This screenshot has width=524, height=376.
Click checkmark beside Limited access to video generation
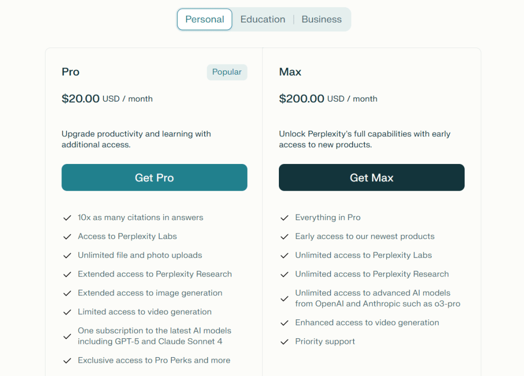(x=67, y=312)
